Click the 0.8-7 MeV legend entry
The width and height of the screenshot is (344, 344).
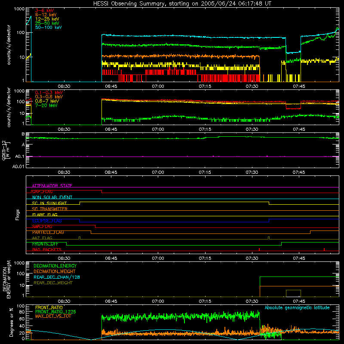click(x=47, y=101)
